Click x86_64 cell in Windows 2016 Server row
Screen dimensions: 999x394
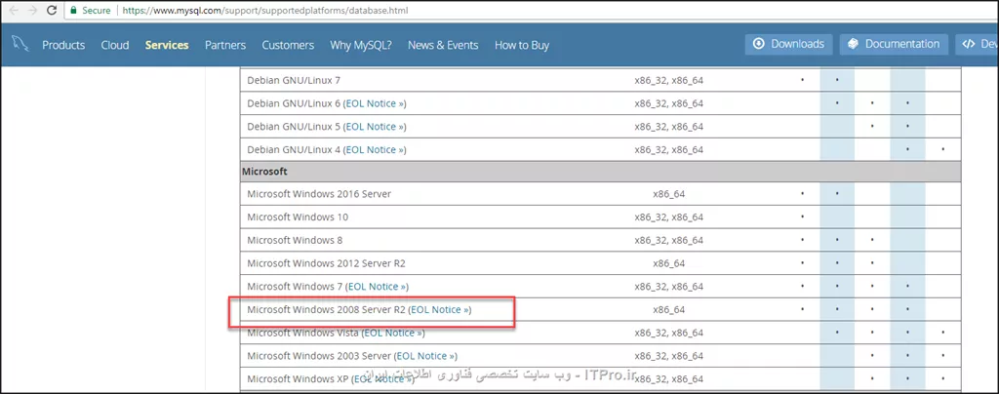[x=669, y=194]
